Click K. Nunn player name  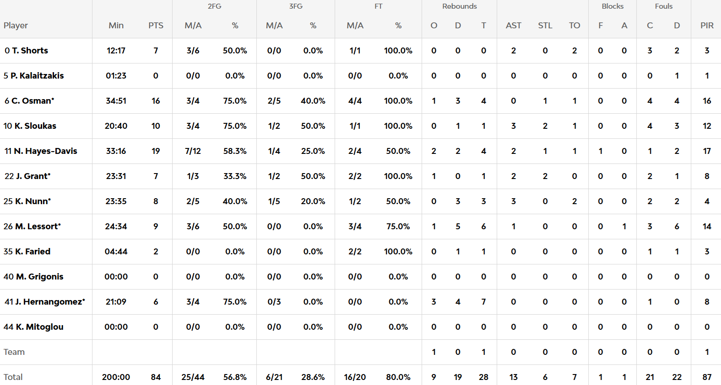(33, 201)
